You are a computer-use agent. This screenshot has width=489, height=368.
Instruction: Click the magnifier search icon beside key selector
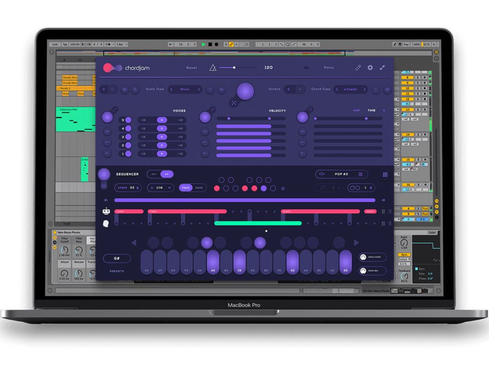pyautogui.click(x=135, y=89)
